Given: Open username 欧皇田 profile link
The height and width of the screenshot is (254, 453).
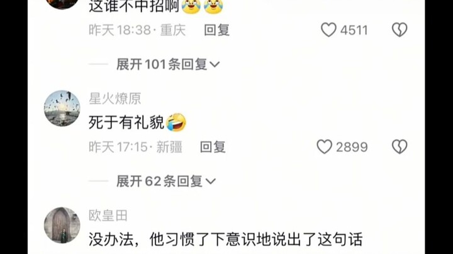Looking at the screenshot, I should [x=108, y=215].
